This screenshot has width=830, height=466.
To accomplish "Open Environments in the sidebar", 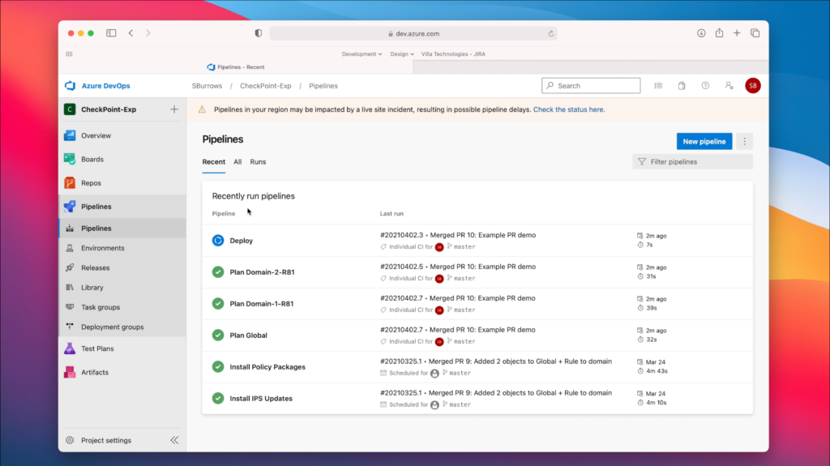I will 103,248.
